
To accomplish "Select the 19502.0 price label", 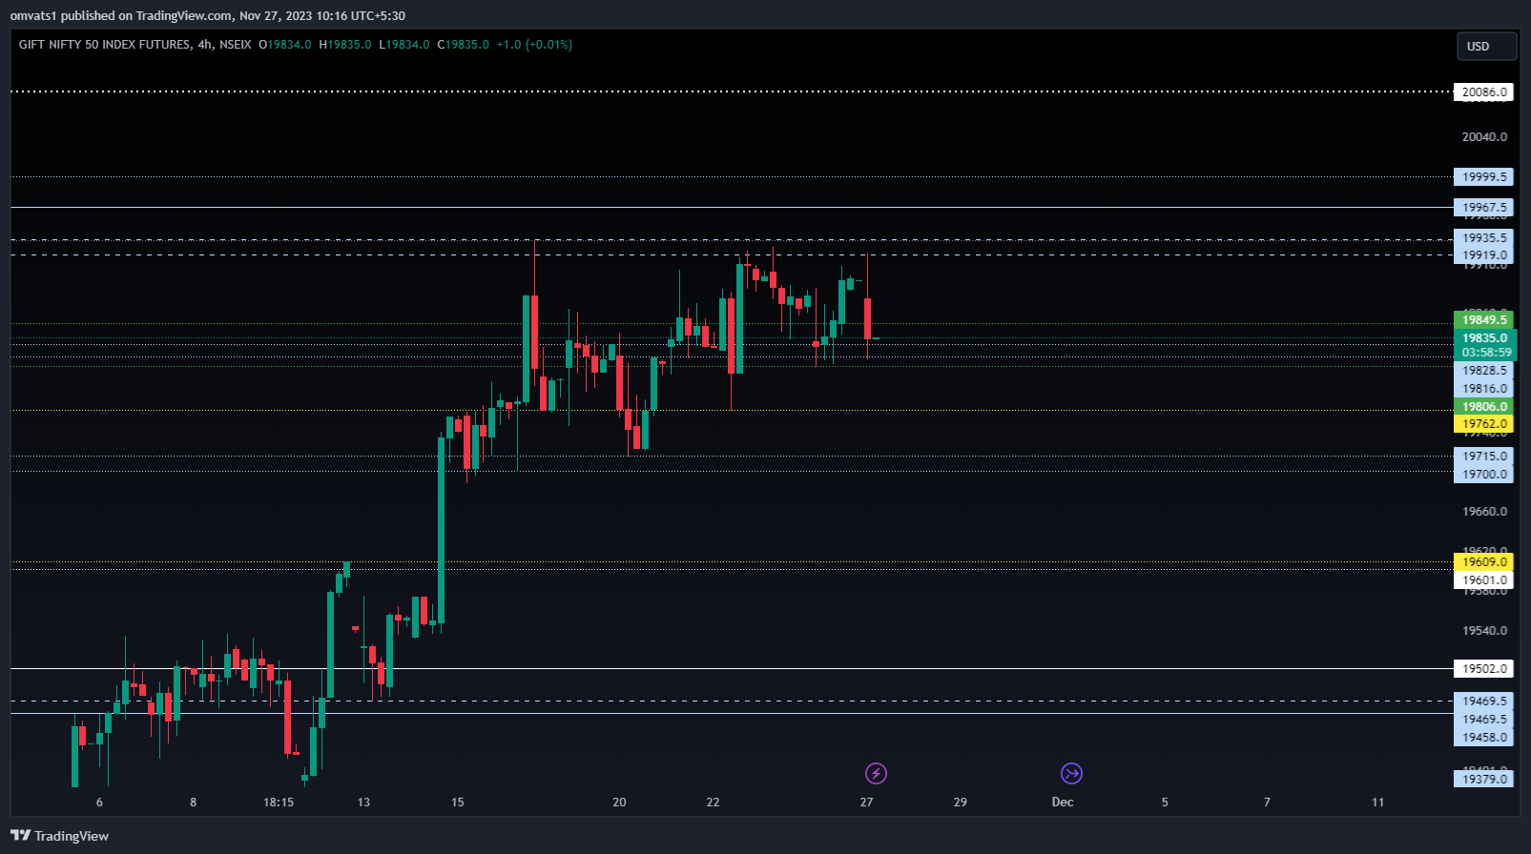I will coord(1483,668).
